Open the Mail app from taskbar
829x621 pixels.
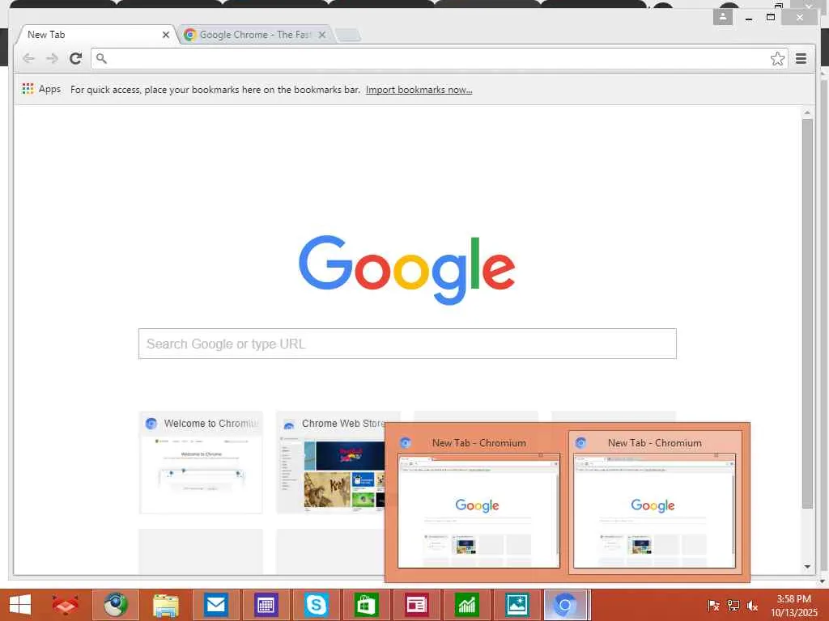[215, 605]
